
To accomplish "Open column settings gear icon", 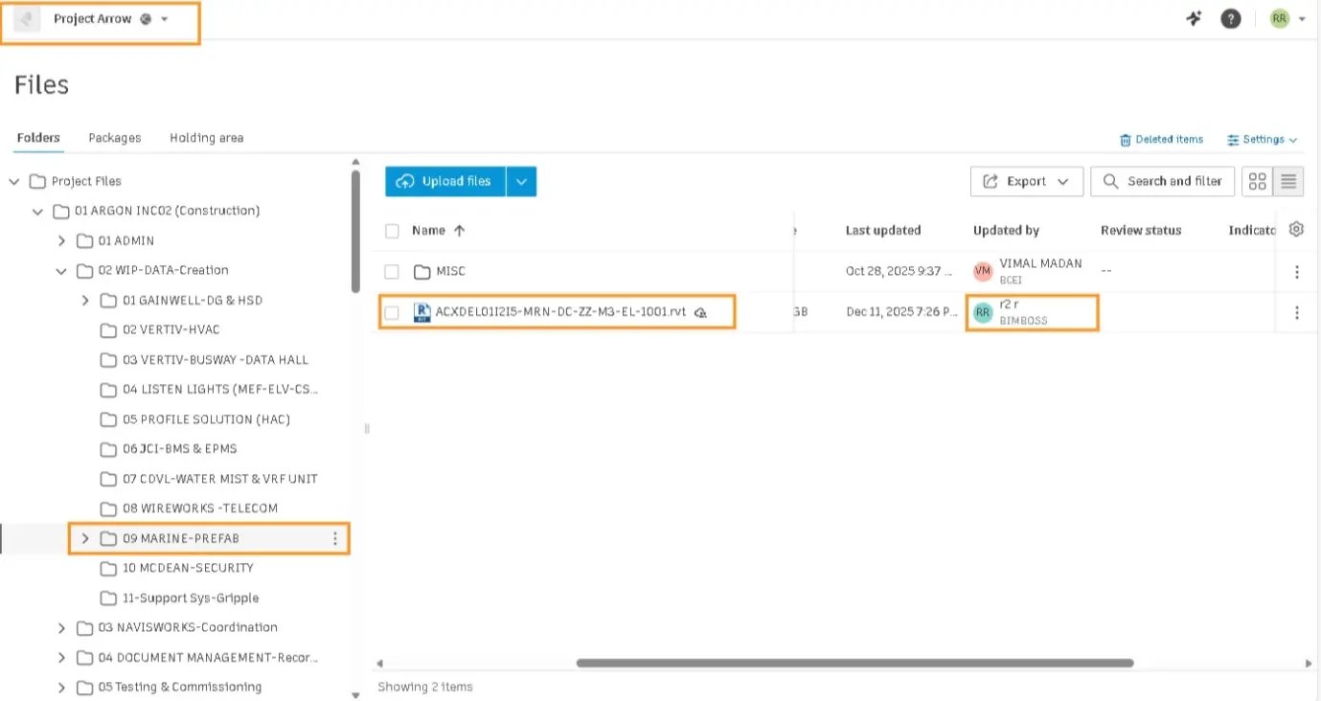I will click(1296, 230).
